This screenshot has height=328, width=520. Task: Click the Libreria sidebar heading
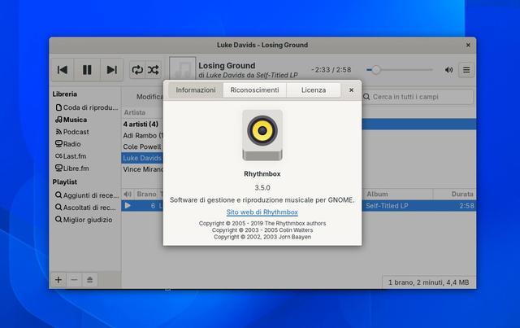tap(65, 94)
